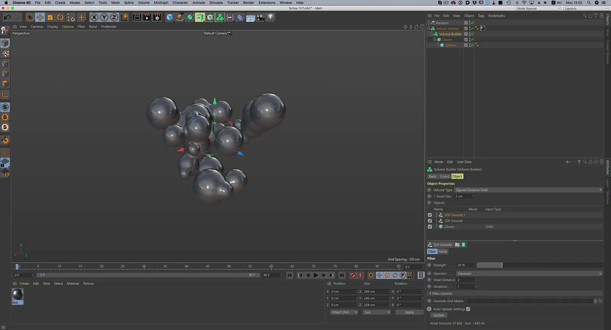This screenshot has width=611, height=330.
Task: Disable Auto Update Settings checkbox
Action: click(468, 309)
